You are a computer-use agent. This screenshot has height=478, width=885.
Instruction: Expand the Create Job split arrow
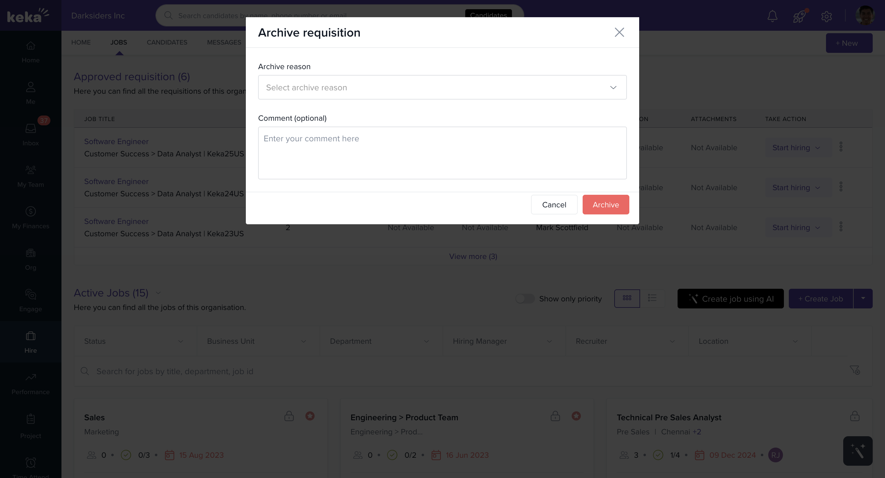[x=863, y=298]
